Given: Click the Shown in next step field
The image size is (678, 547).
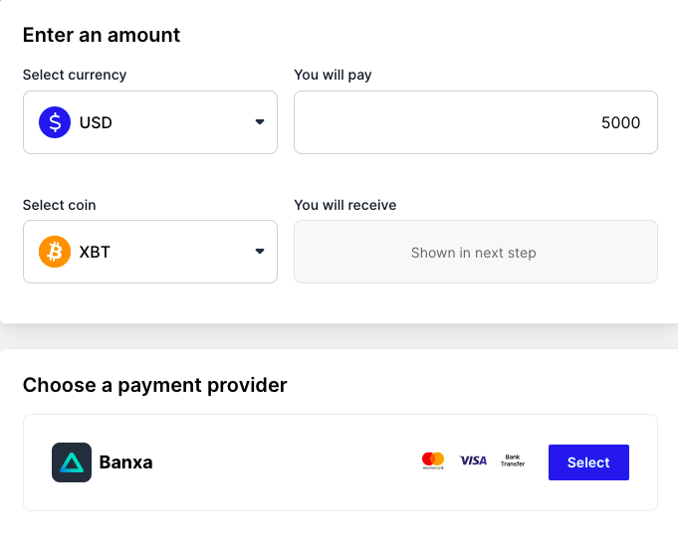Looking at the screenshot, I should pyautogui.click(x=476, y=252).
